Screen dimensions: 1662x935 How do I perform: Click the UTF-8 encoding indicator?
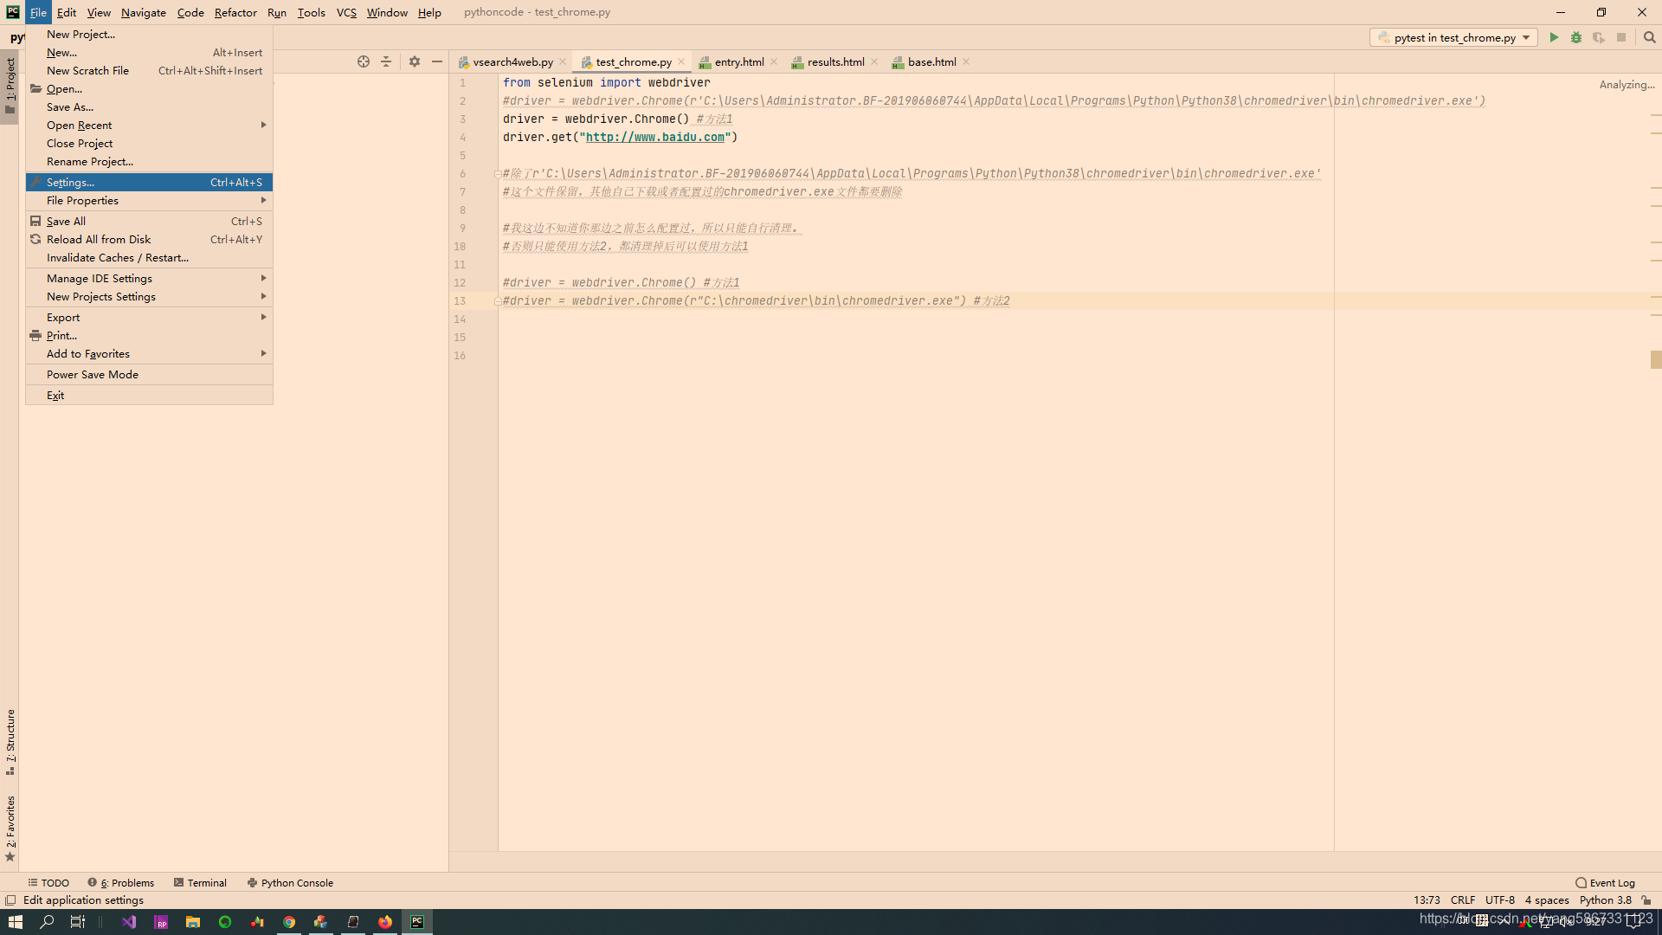point(1500,900)
